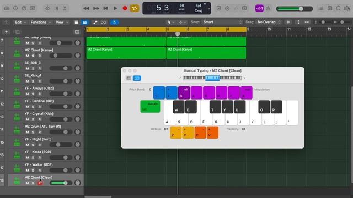Mute the MZ Drum [ATL Tom #1] track

pos(28,132)
